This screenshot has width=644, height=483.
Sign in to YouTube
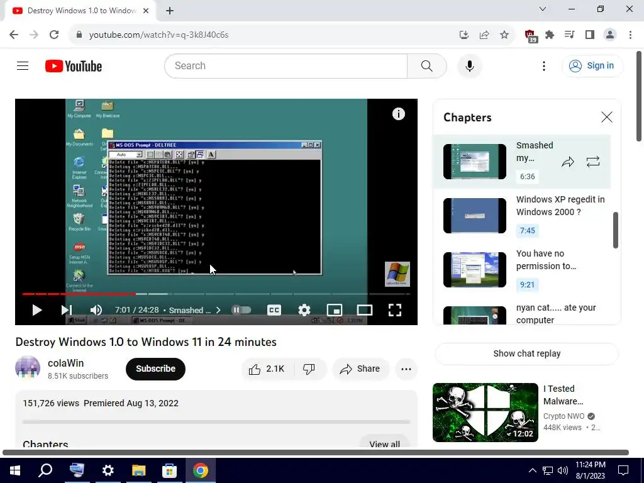coord(592,65)
